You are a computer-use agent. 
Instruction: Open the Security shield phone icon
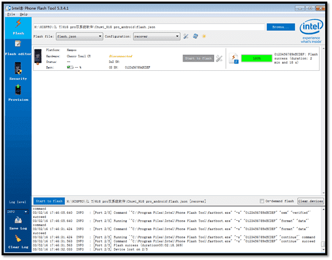coord(18,69)
